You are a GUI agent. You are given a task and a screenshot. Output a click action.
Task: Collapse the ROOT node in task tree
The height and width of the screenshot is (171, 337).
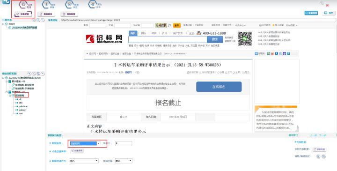click(x=3, y=24)
